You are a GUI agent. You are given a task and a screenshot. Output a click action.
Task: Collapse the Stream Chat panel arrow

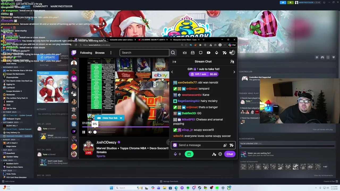point(174,62)
